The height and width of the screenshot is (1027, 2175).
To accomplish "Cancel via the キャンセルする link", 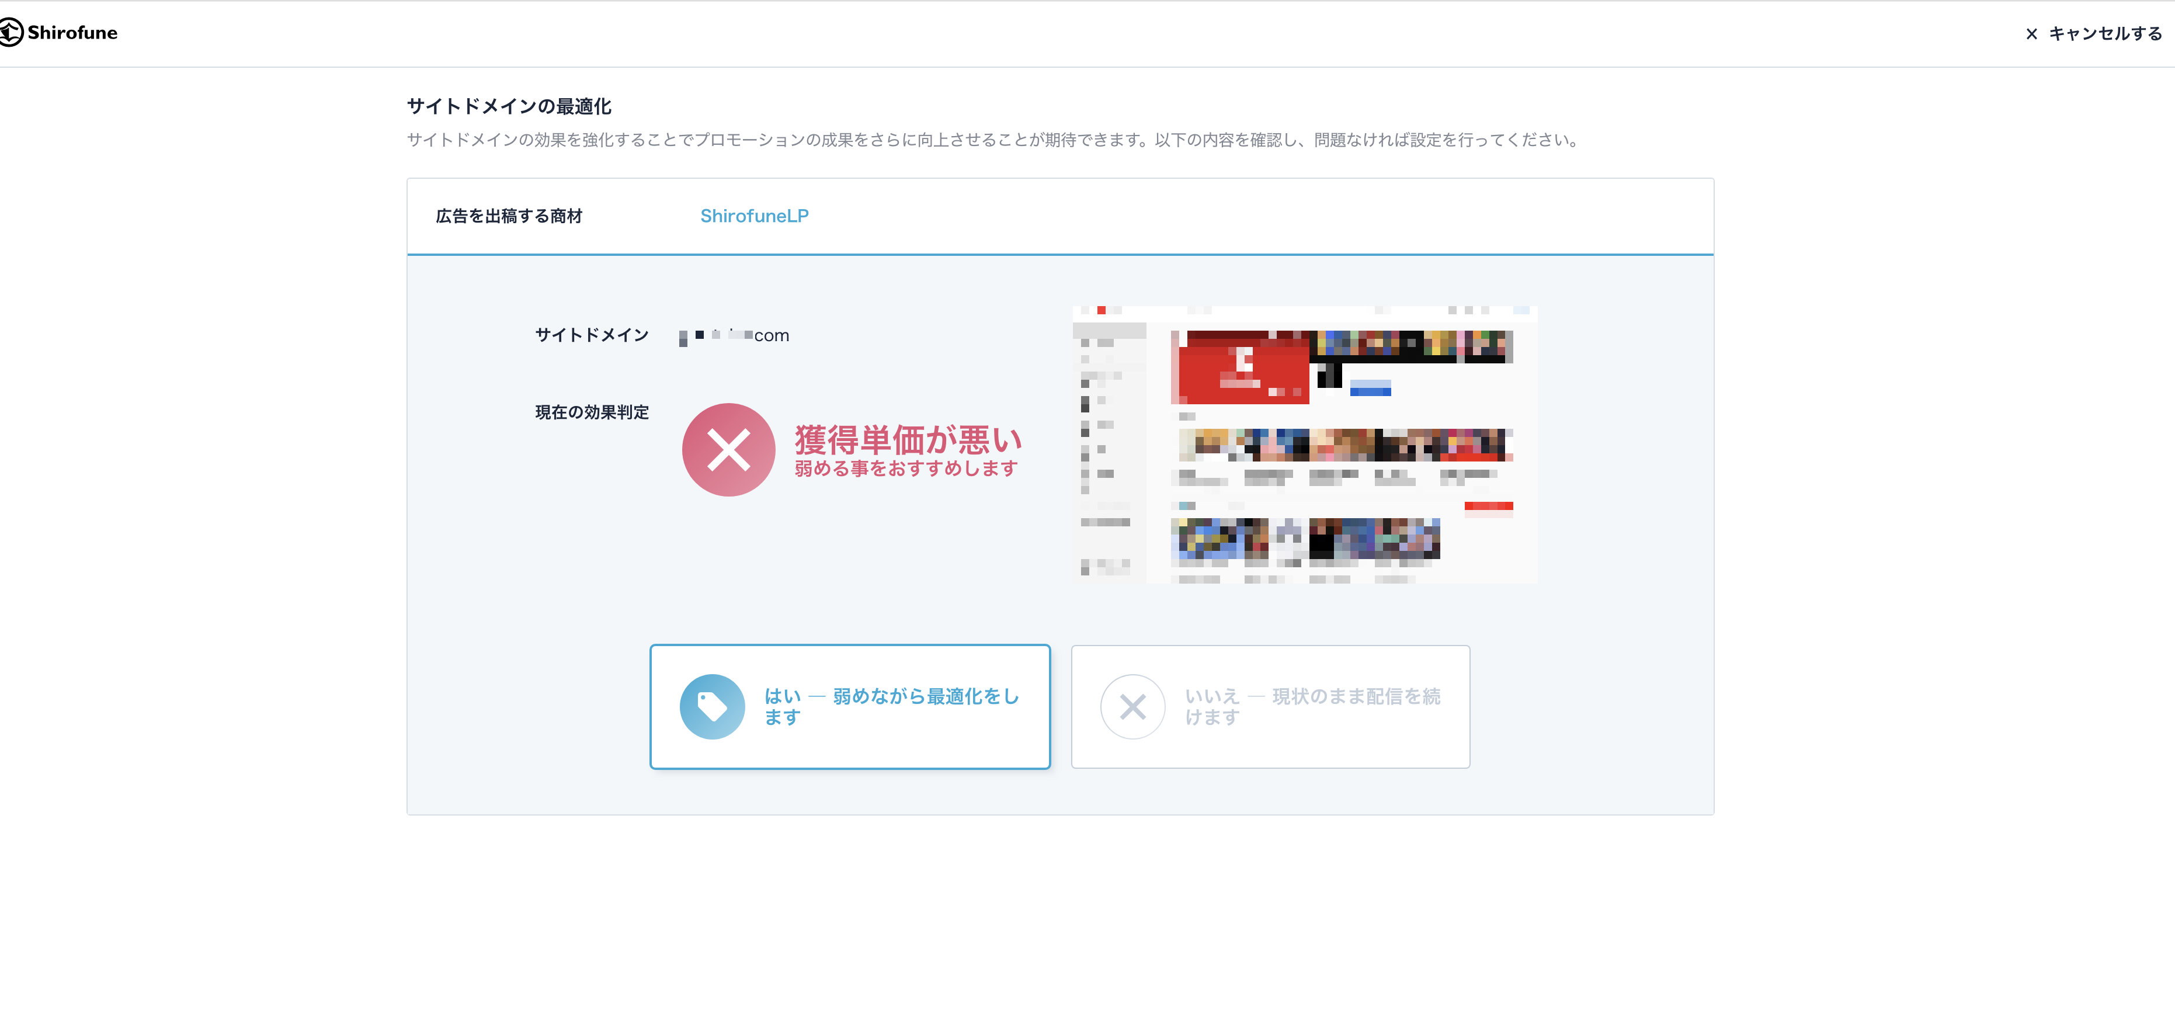I will 2105,34.
